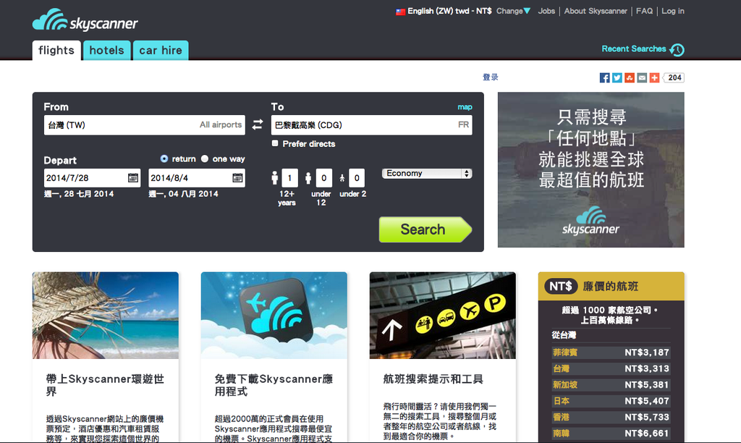Click the share count 204 bubble

[x=674, y=77]
